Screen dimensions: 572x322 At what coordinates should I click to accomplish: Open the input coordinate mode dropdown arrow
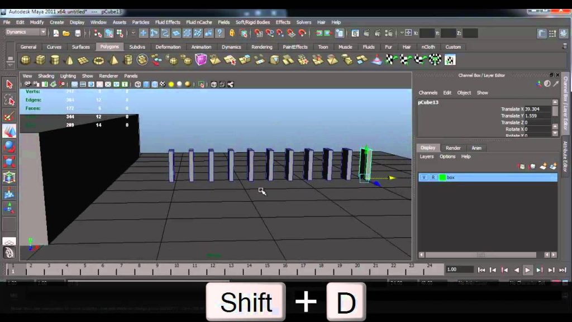pyautogui.click(x=402, y=33)
